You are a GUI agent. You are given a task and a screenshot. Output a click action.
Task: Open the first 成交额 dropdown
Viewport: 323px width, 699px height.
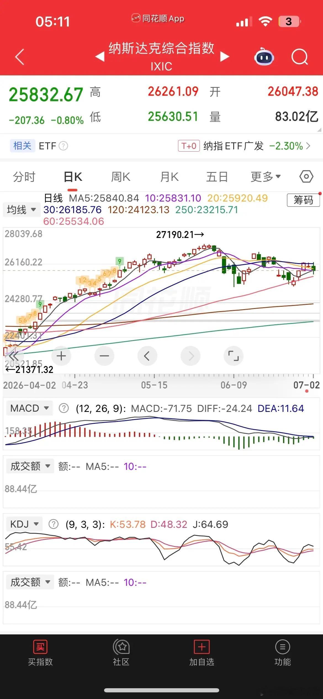click(x=30, y=466)
